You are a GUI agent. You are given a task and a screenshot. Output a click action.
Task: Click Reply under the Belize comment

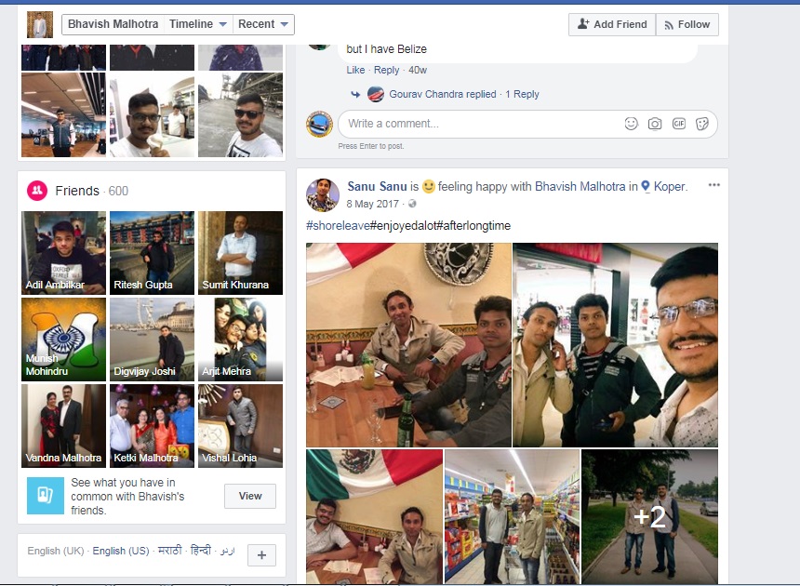click(x=386, y=70)
